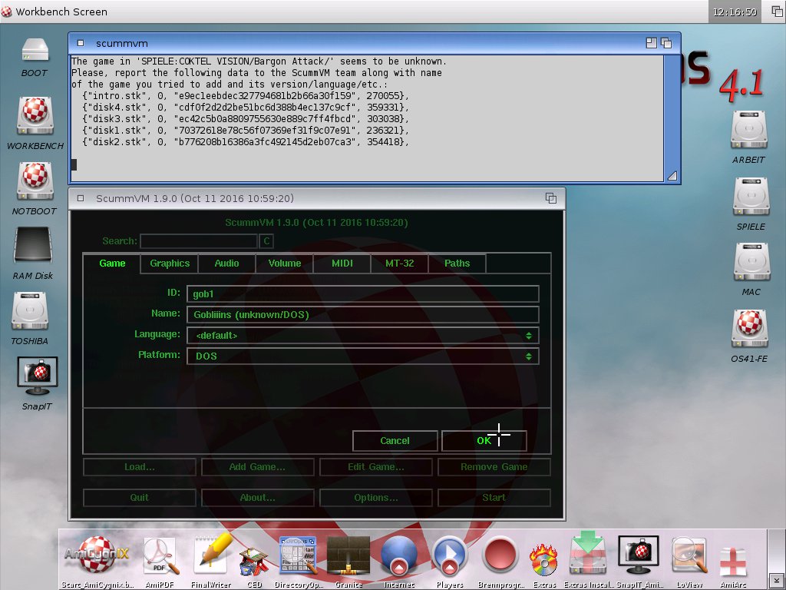This screenshot has height=590, width=786.
Task: Open the Extras dock icon
Action: coord(544,561)
